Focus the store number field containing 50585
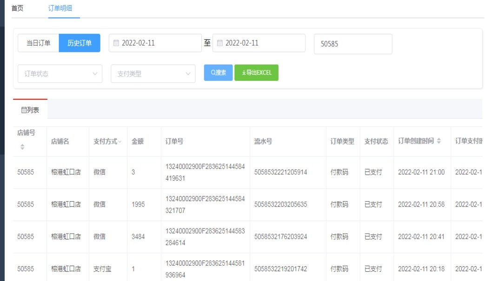Image resolution: width=485 pixels, height=281 pixels. coord(352,44)
